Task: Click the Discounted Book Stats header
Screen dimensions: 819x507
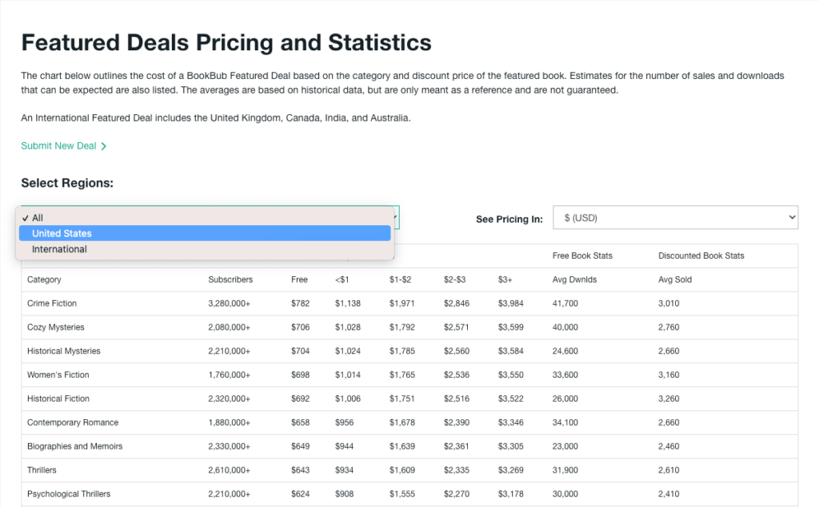Action: click(x=701, y=255)
